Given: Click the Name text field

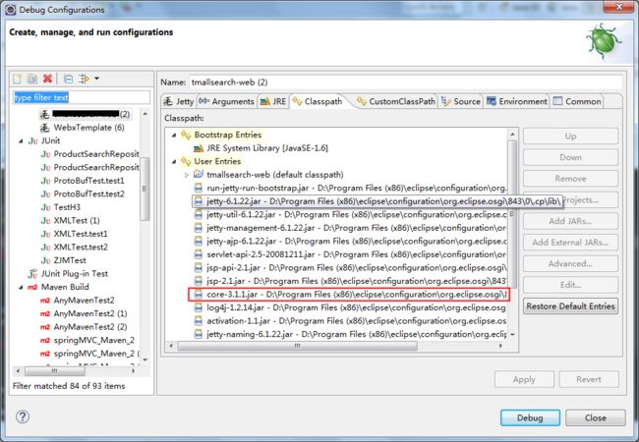Looking at the screenshot, I should [405, 83].
